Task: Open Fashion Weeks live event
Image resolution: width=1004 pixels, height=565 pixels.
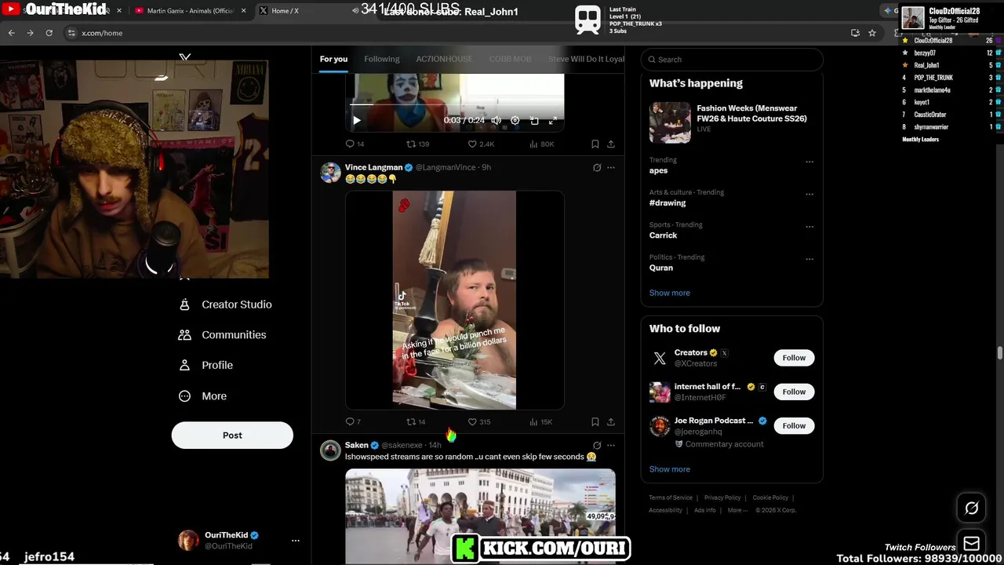Action: (732, 122)
